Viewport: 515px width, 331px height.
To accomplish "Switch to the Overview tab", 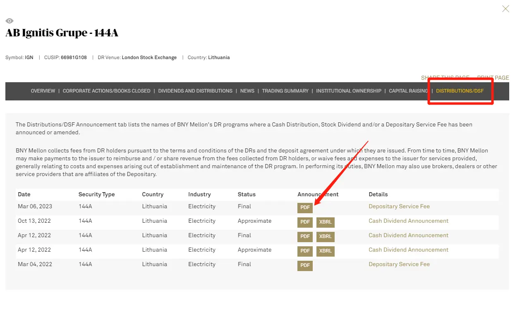I will click(43, 91).
